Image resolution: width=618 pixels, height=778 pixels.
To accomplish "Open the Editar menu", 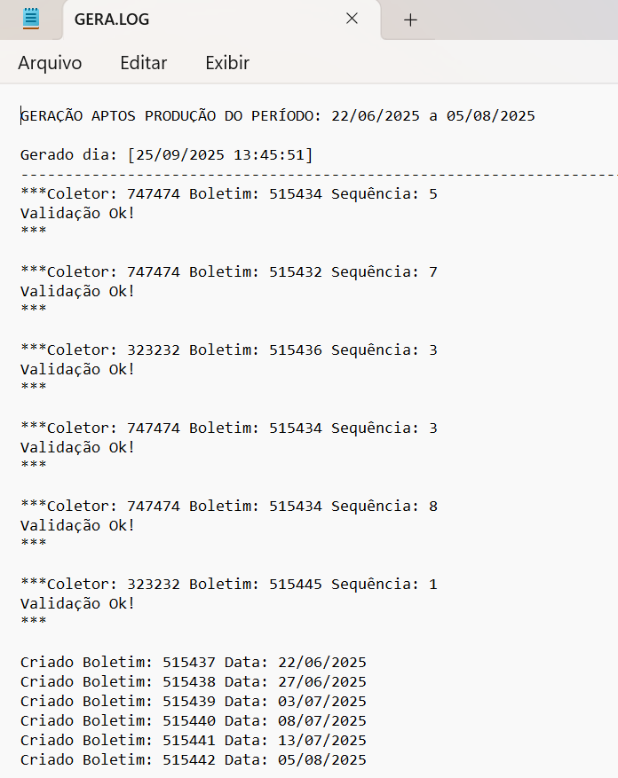I will pyautogui.click(x=143, y=63).
